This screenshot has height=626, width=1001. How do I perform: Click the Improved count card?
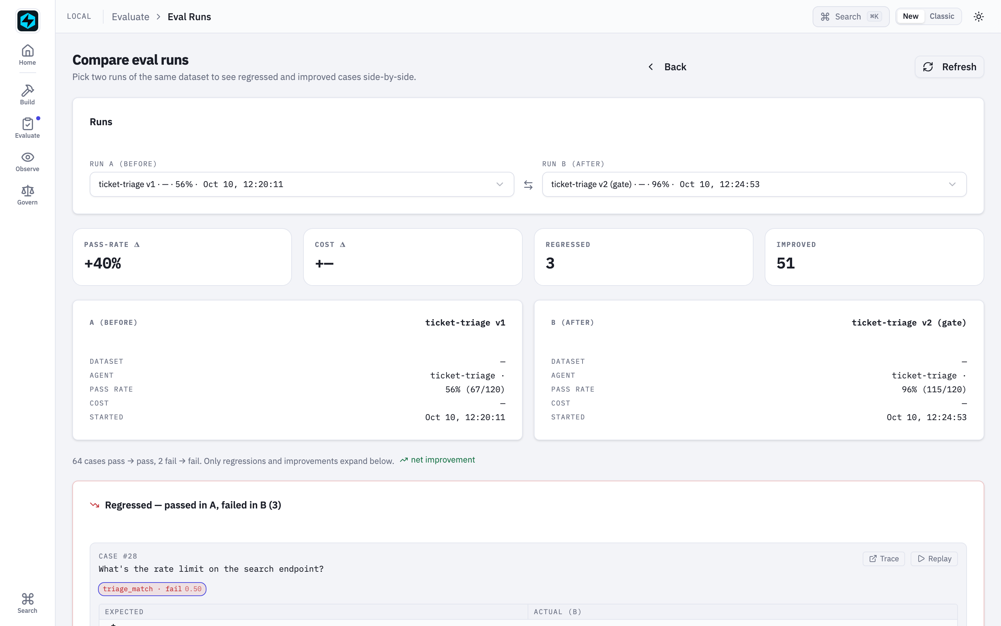pyautogui.click(x=874, y=257)
